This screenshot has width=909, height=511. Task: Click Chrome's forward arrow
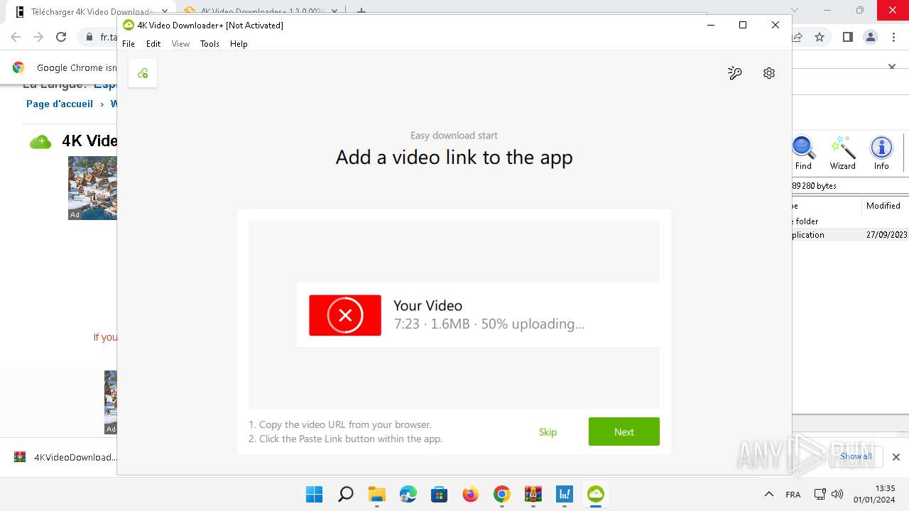click(38, 37)
